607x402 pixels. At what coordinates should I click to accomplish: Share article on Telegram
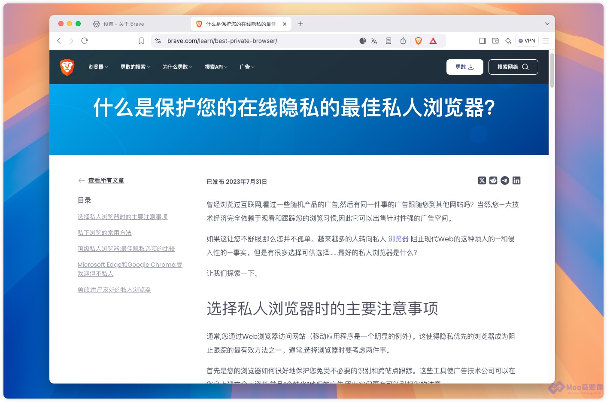(x=505, y=180)
